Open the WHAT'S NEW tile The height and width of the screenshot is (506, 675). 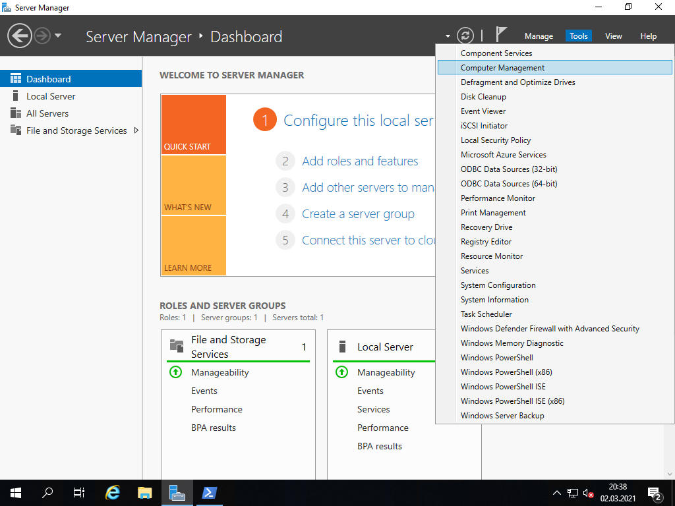[x=193, y=185]
